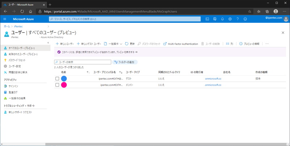Click プレビューの情報
290x146 pixels.
(x=249, y=44)
